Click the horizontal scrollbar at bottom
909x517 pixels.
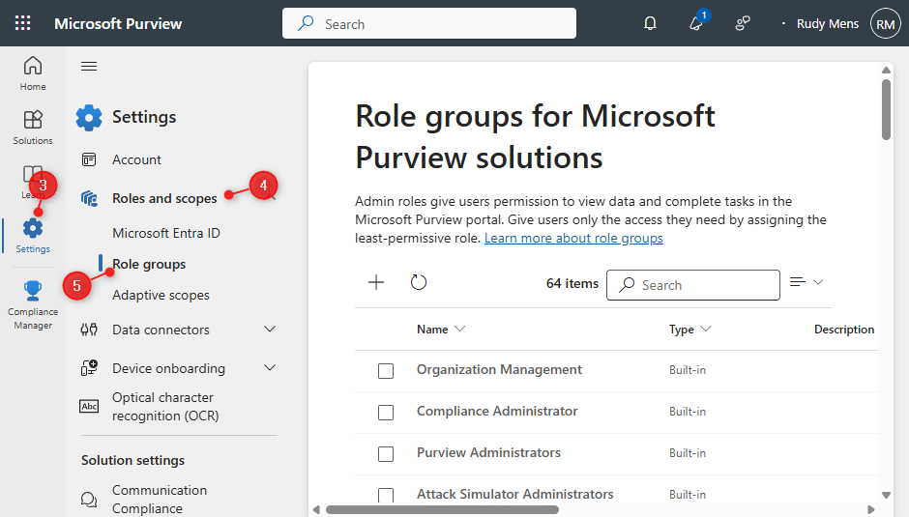[x=442, y=509]
